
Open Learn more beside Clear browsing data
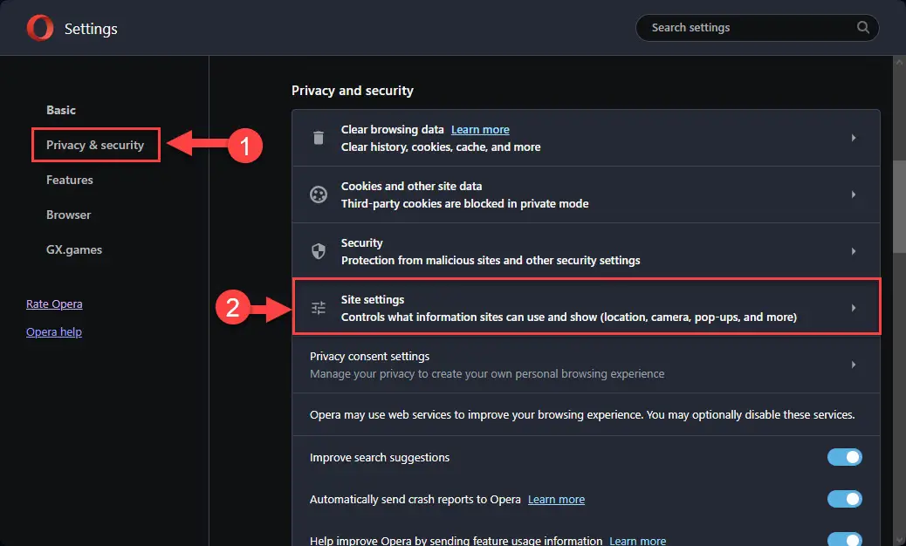(480, 129)
